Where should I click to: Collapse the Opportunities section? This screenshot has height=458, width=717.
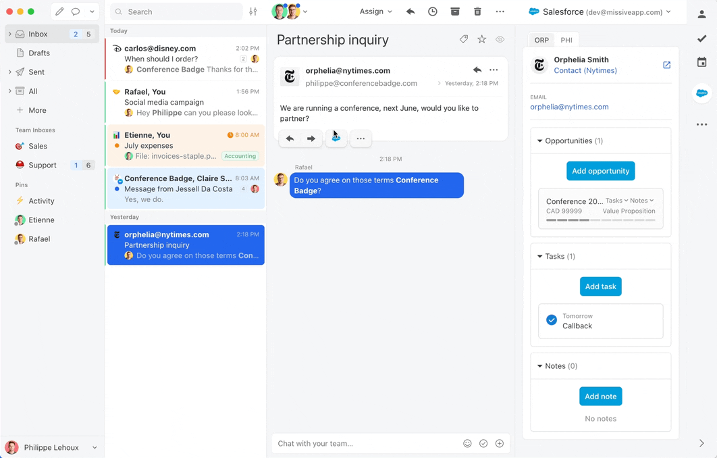click(x=540, y=141)
